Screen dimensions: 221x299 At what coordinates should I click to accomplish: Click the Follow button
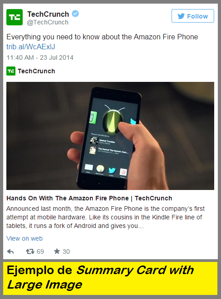(x=193, y=16)
